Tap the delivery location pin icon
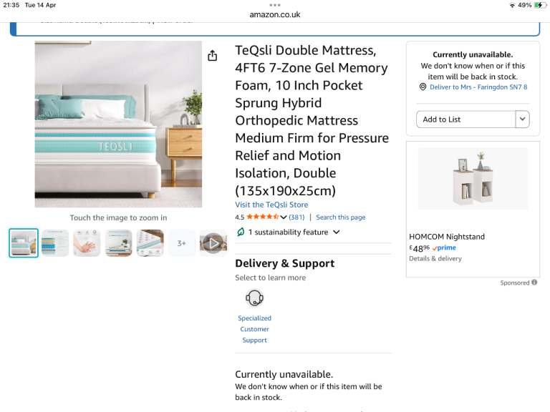 (x=423, y=87)
